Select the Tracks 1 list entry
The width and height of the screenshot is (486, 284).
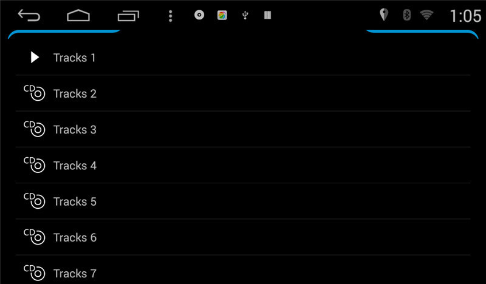[x=243, y=57]
